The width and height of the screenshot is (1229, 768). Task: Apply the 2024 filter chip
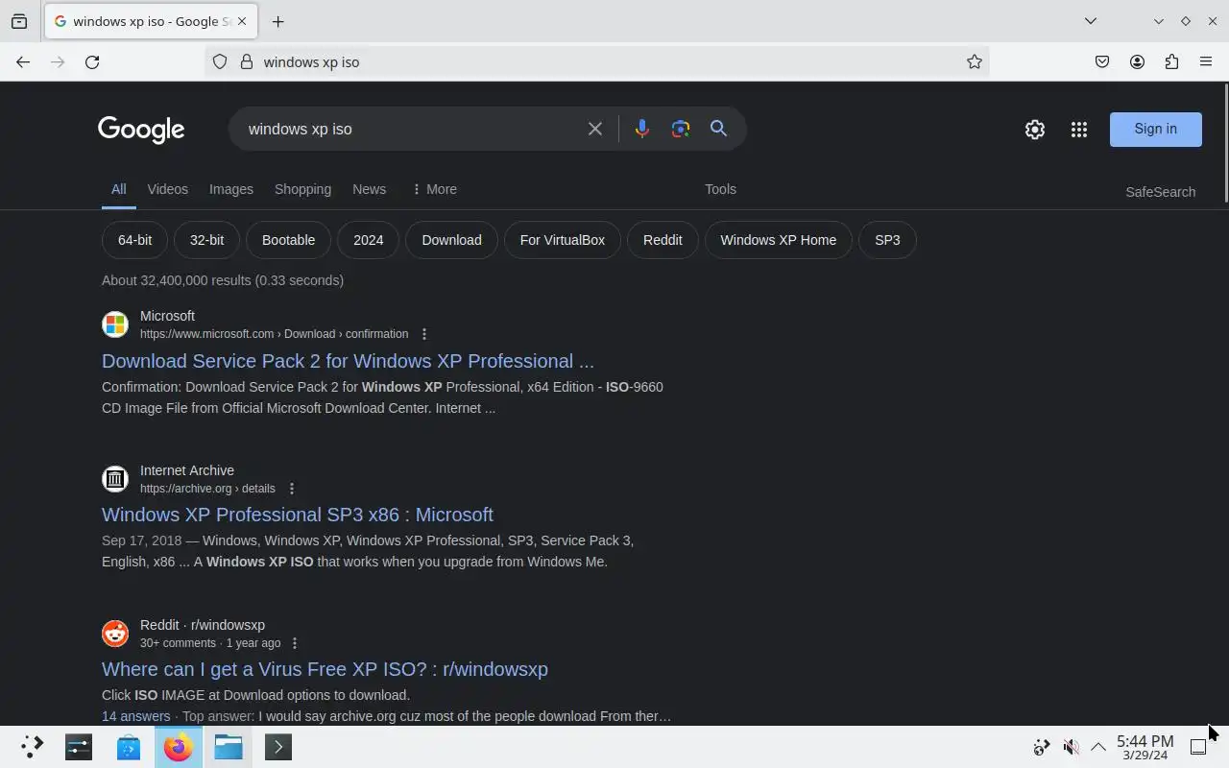(368, 240)
